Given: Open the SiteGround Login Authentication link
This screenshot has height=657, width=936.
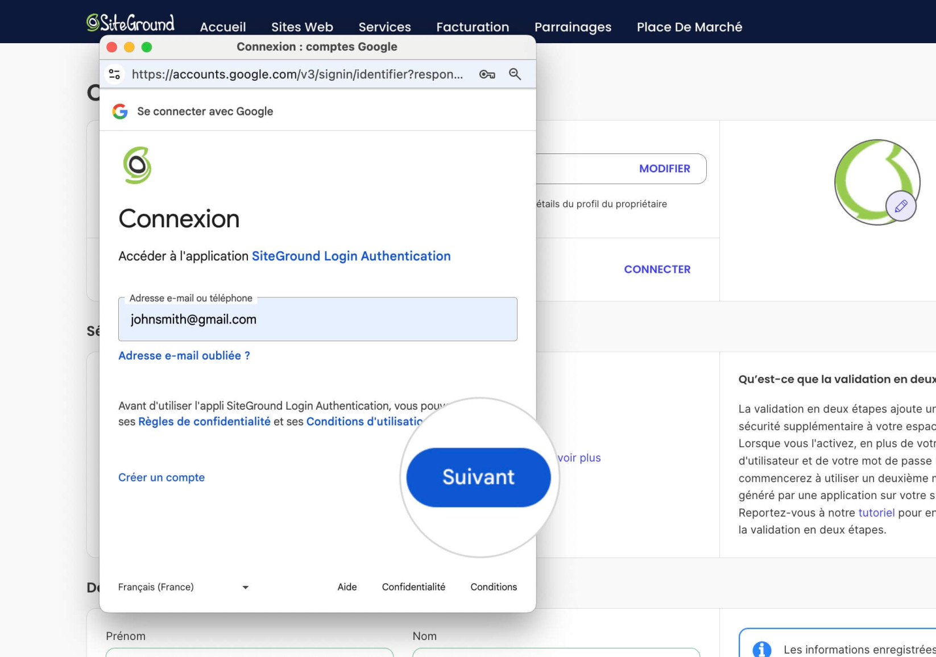Looking at the screenshot, I should pyautogui.click(x=351, y=256).
